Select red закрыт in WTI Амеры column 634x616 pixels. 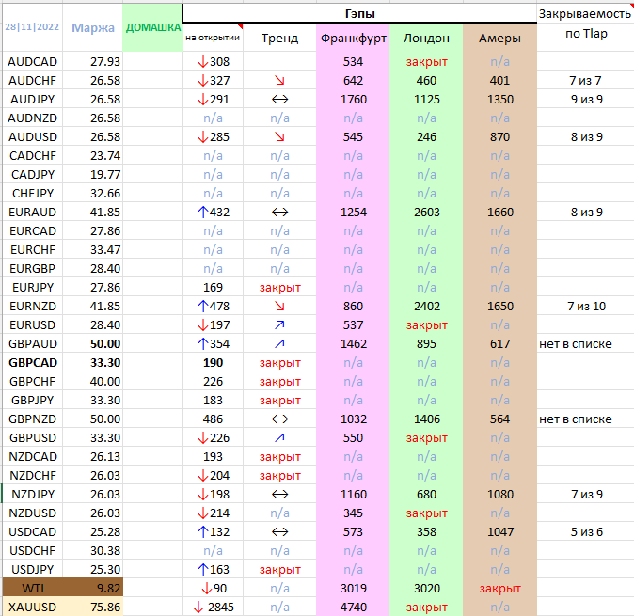500,588
